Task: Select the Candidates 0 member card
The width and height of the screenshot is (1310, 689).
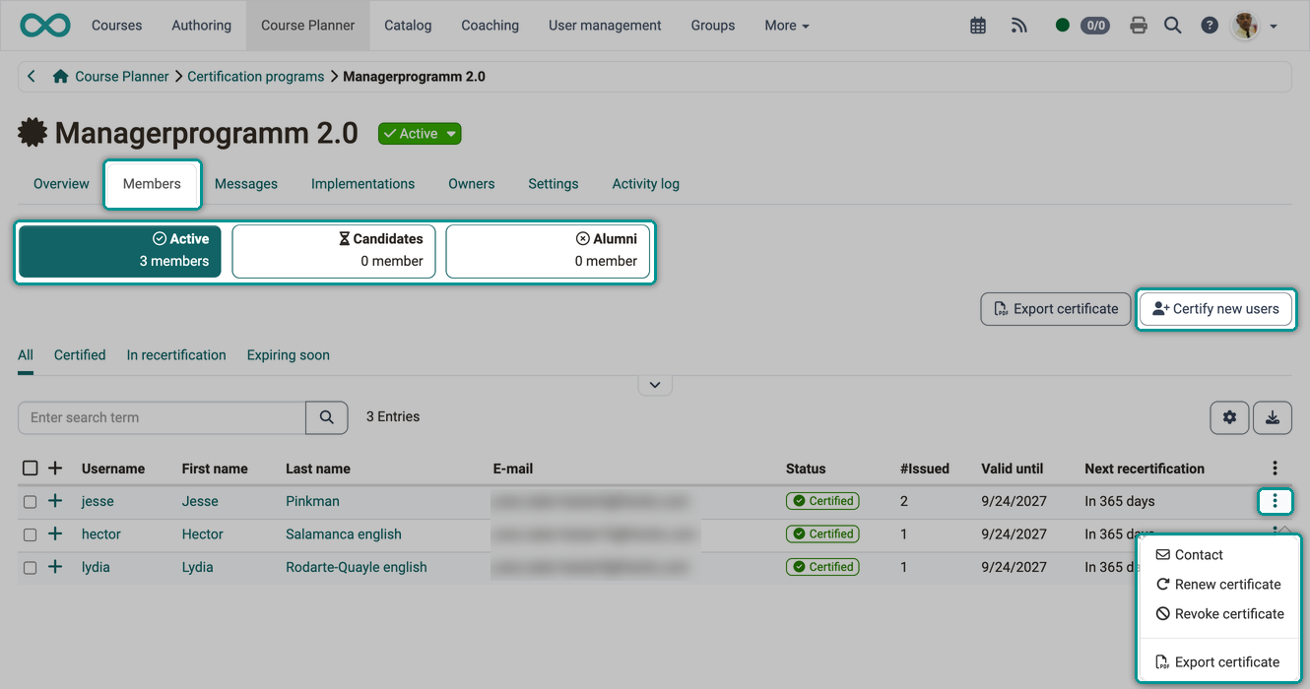Action: point(334,250)
